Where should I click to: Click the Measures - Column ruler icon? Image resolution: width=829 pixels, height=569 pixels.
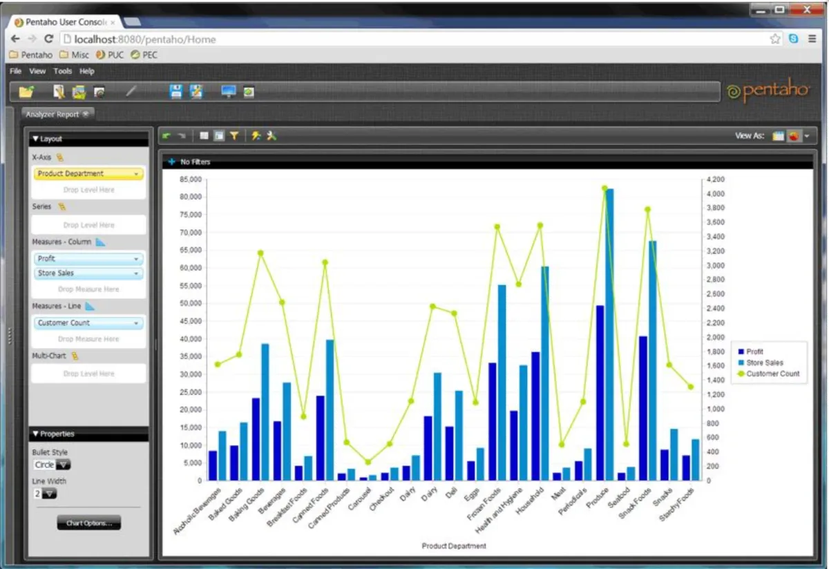point(100,242)
